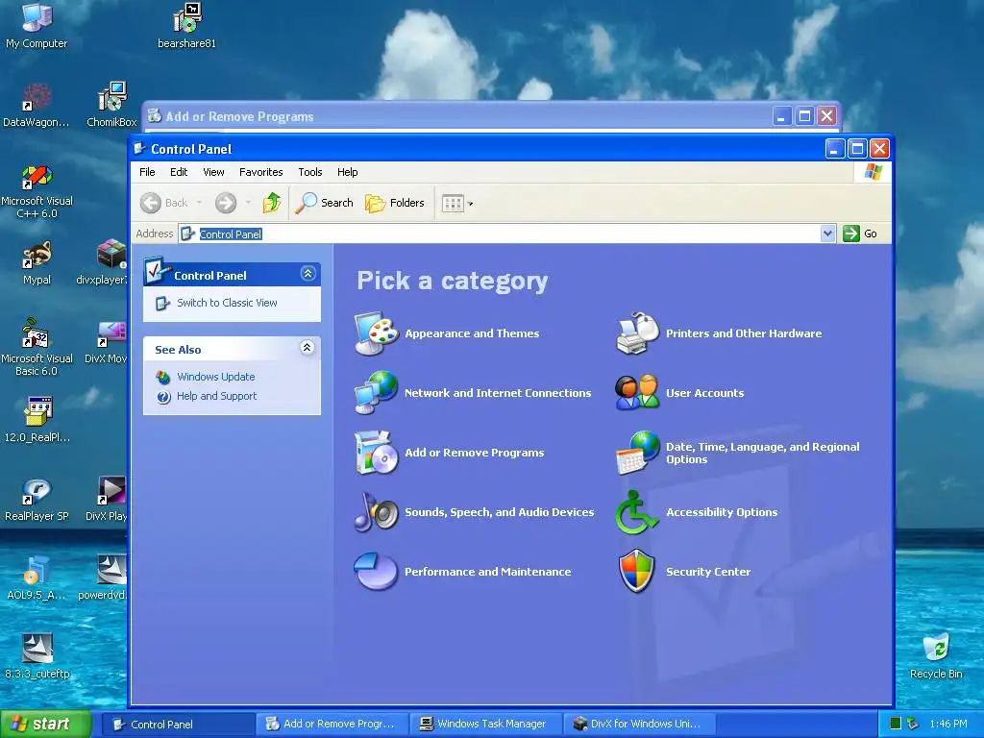Select the DataWagon desktop shortcut
984x738 pixels.
(x=37, y=105)
